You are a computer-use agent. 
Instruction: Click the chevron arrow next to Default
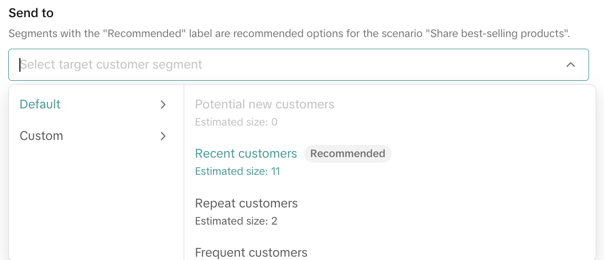tap(163, 105)
